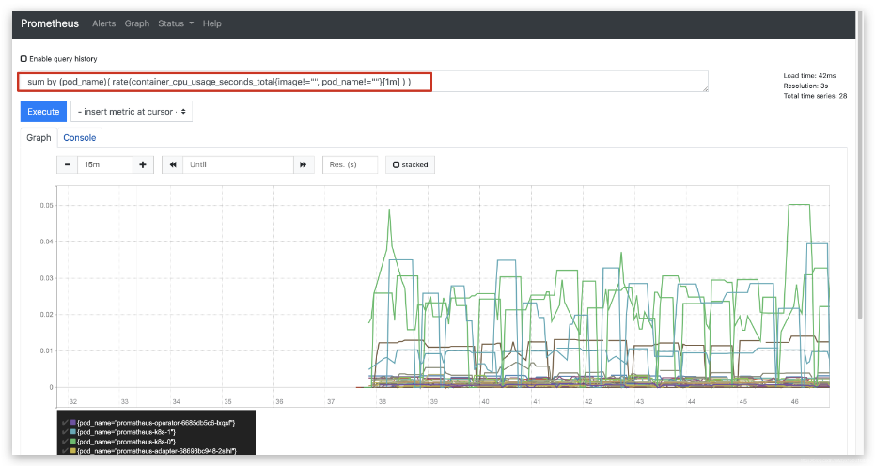This screenshot has height=467, width=875.
Task: Toggle the prometheus-k8s-1 legend series checkmark
Action: tap(65, 432)
